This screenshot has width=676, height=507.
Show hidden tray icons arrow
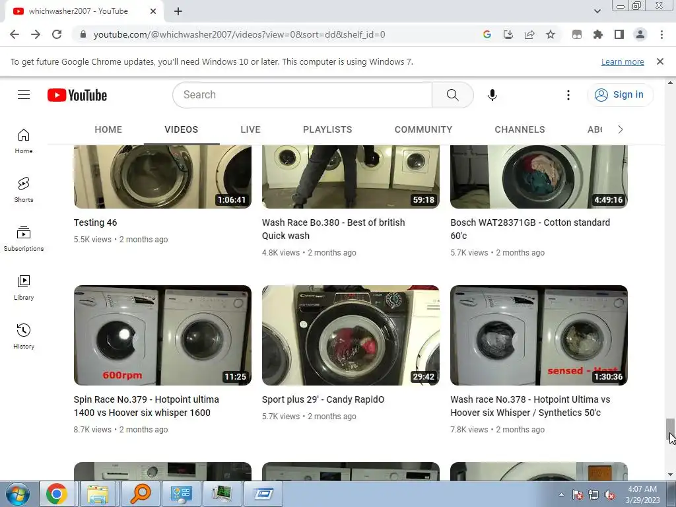coord(561,495)
